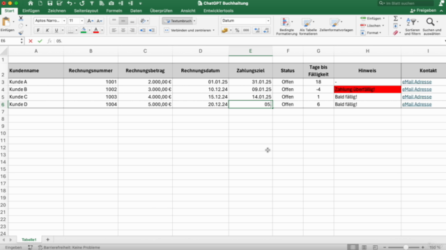This screenshot has width=446, height=250.
Task: Open the Überprüfen tab
Action: [161, 11]
